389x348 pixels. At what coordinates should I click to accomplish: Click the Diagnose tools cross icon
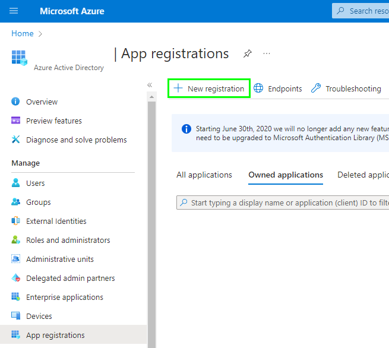point(15,140)
